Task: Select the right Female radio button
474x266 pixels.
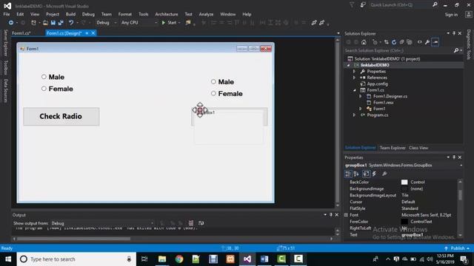Action: [x=213, y=93]
